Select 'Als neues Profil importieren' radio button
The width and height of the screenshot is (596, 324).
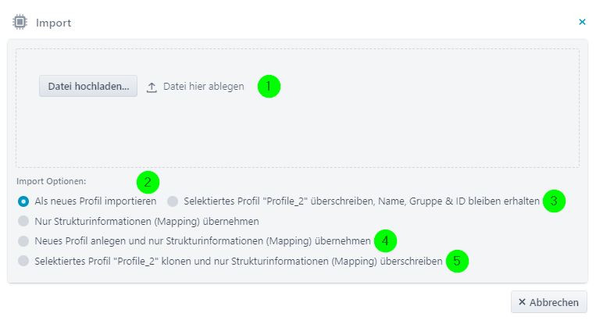pos(23,201)
